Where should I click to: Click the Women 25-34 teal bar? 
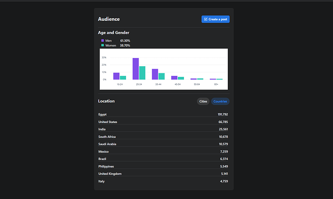pyautogui.click(x=142, y=73)
